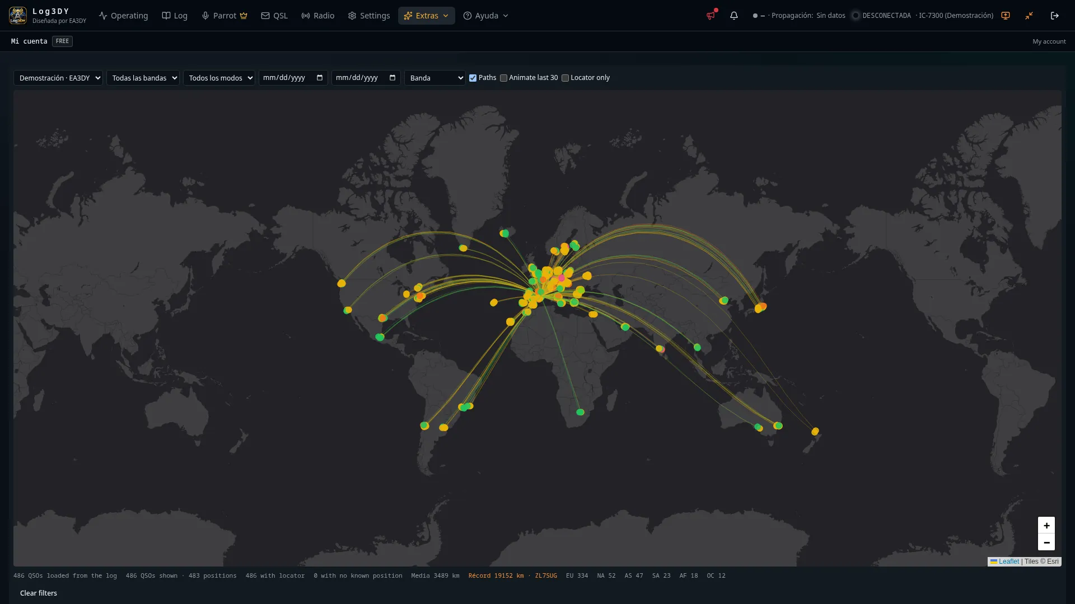Click '486 QSOs loaded from the log' text
Viewport: 1075px width, 604px height.
pyautogui.click(x=65, y=575)
